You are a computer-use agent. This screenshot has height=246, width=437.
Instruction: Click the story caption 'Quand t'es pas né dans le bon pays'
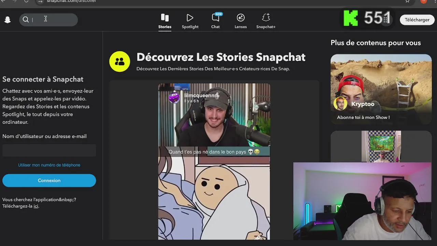214,152
